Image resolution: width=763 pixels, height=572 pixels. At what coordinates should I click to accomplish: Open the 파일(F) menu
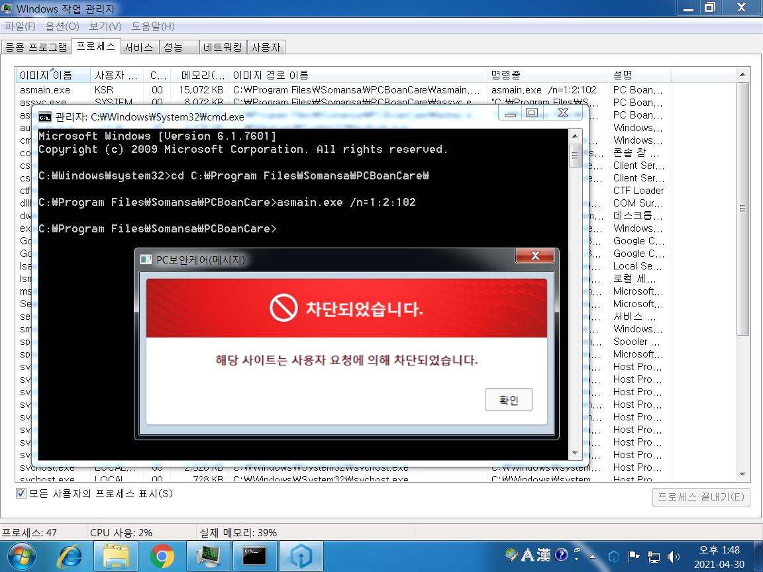20,26
